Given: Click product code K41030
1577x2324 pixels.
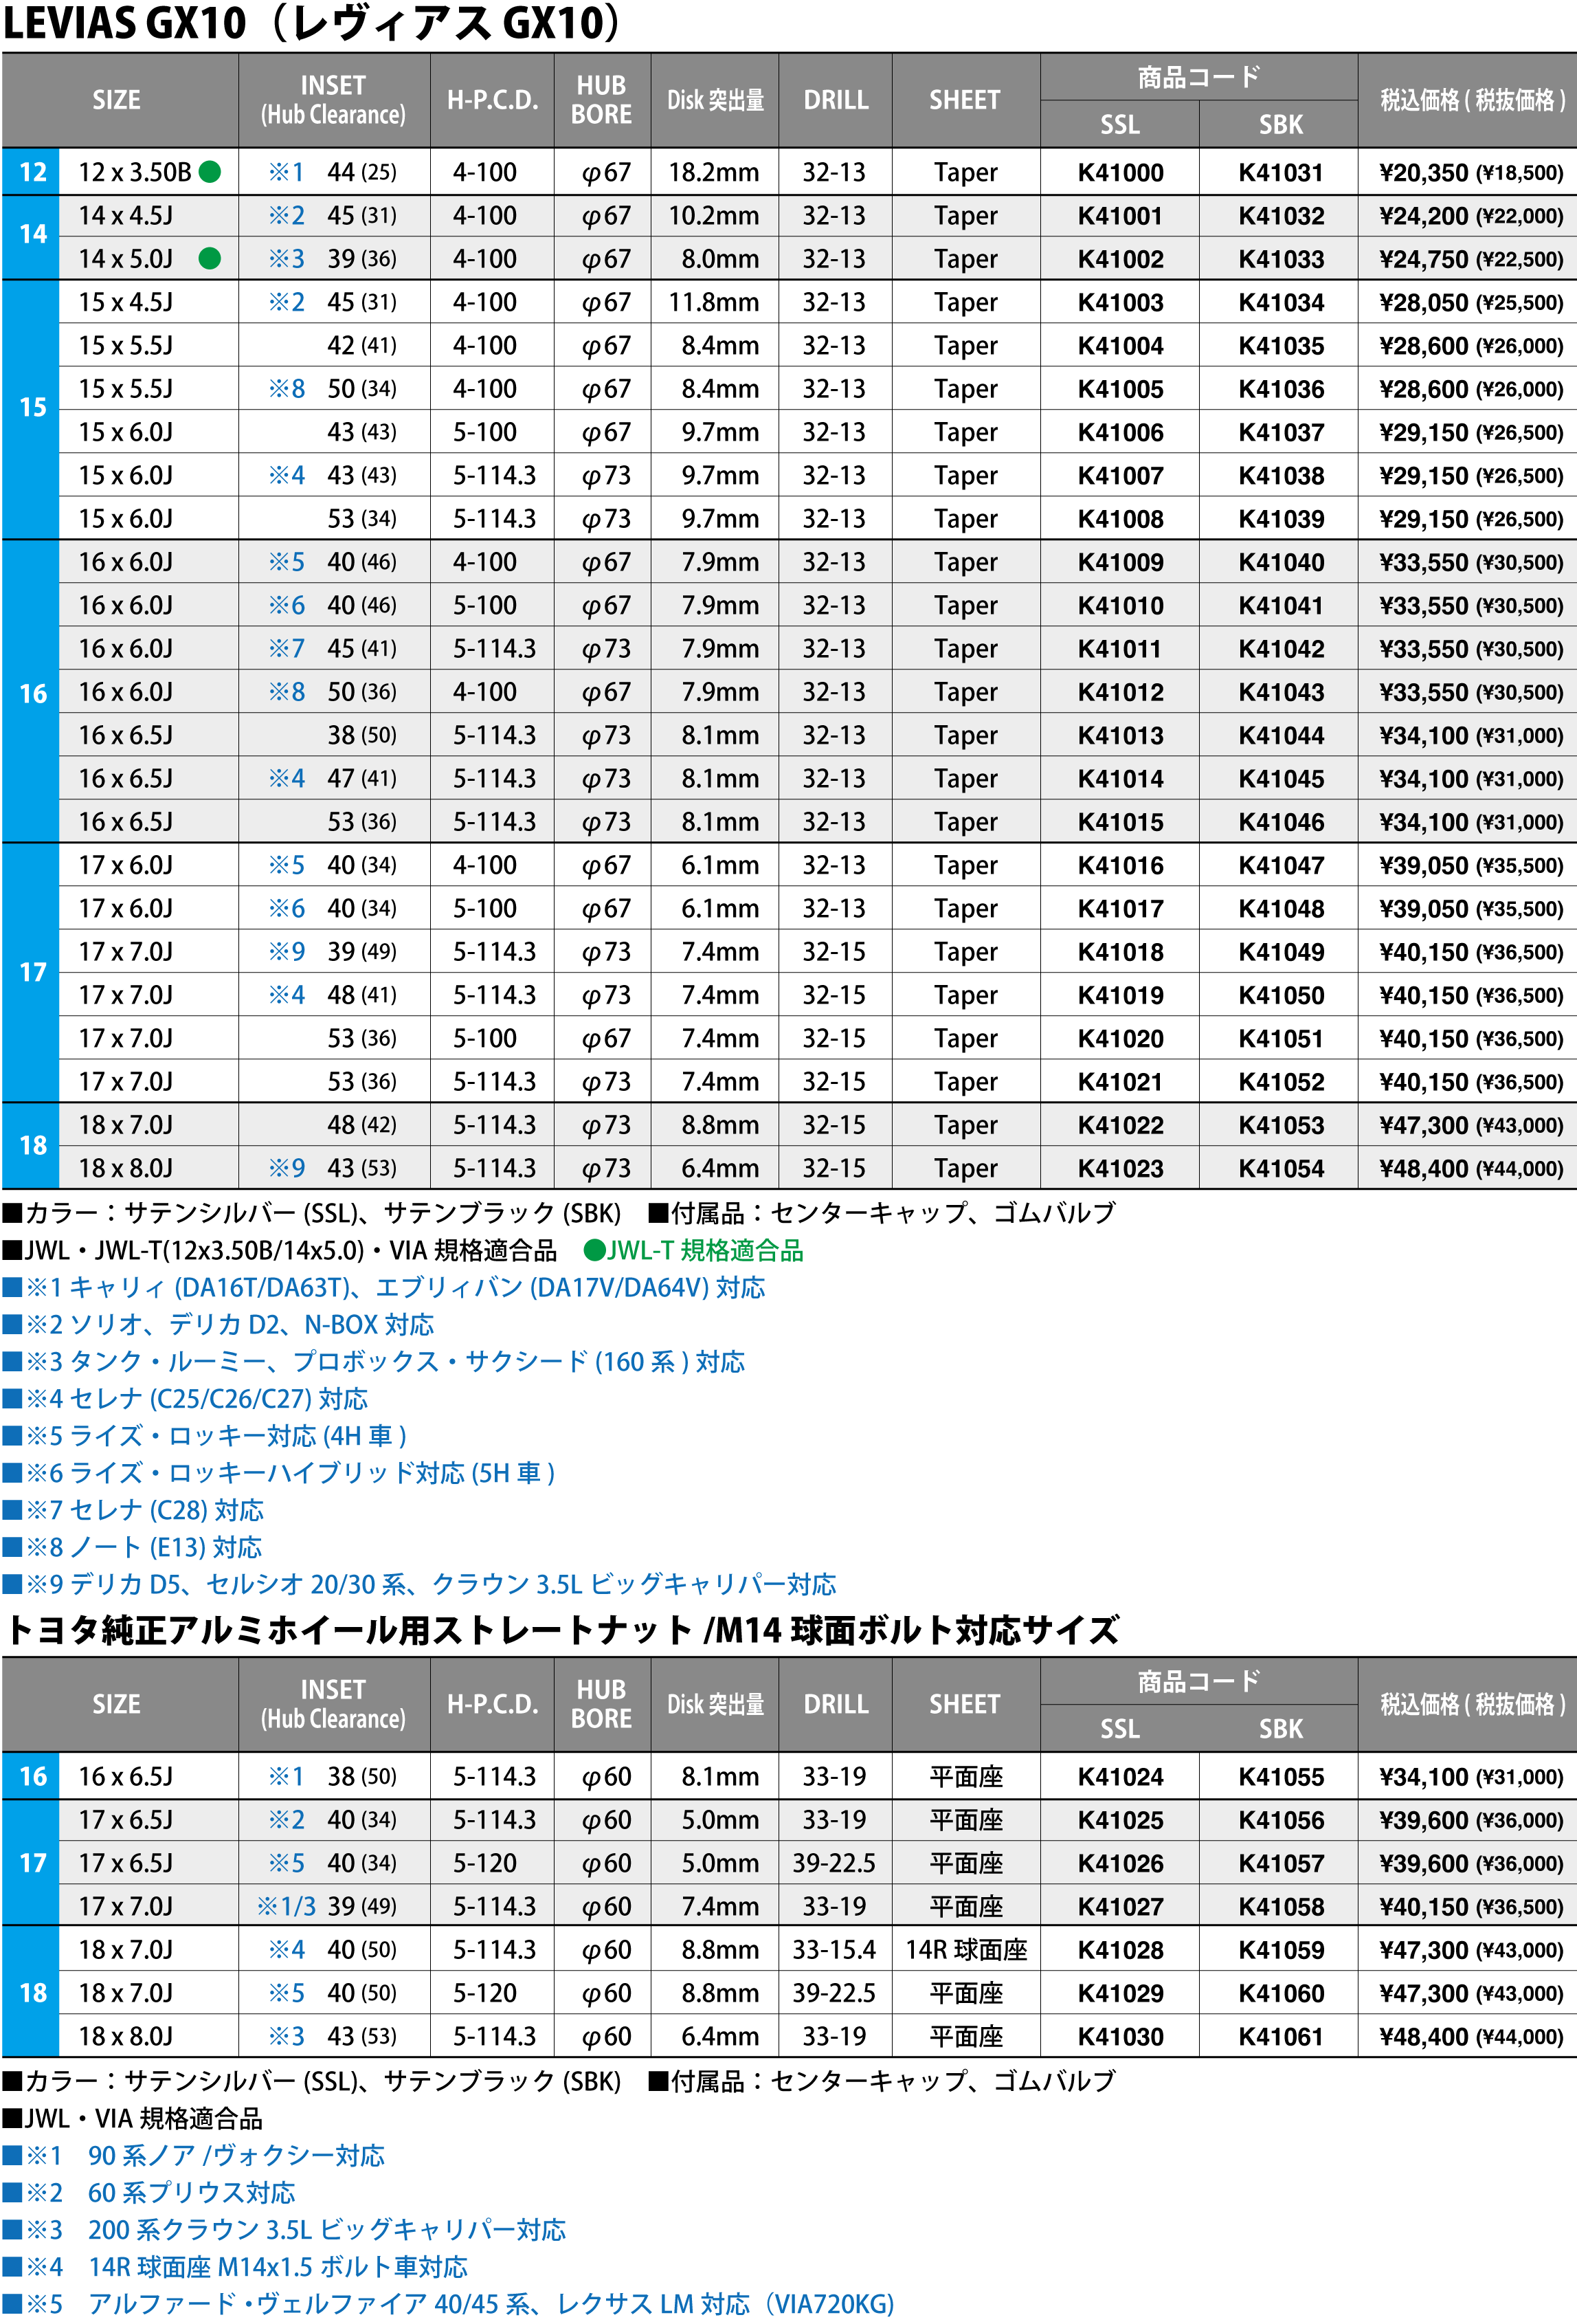Looking at the screenshot, I should click(x=1120, y=2037).
